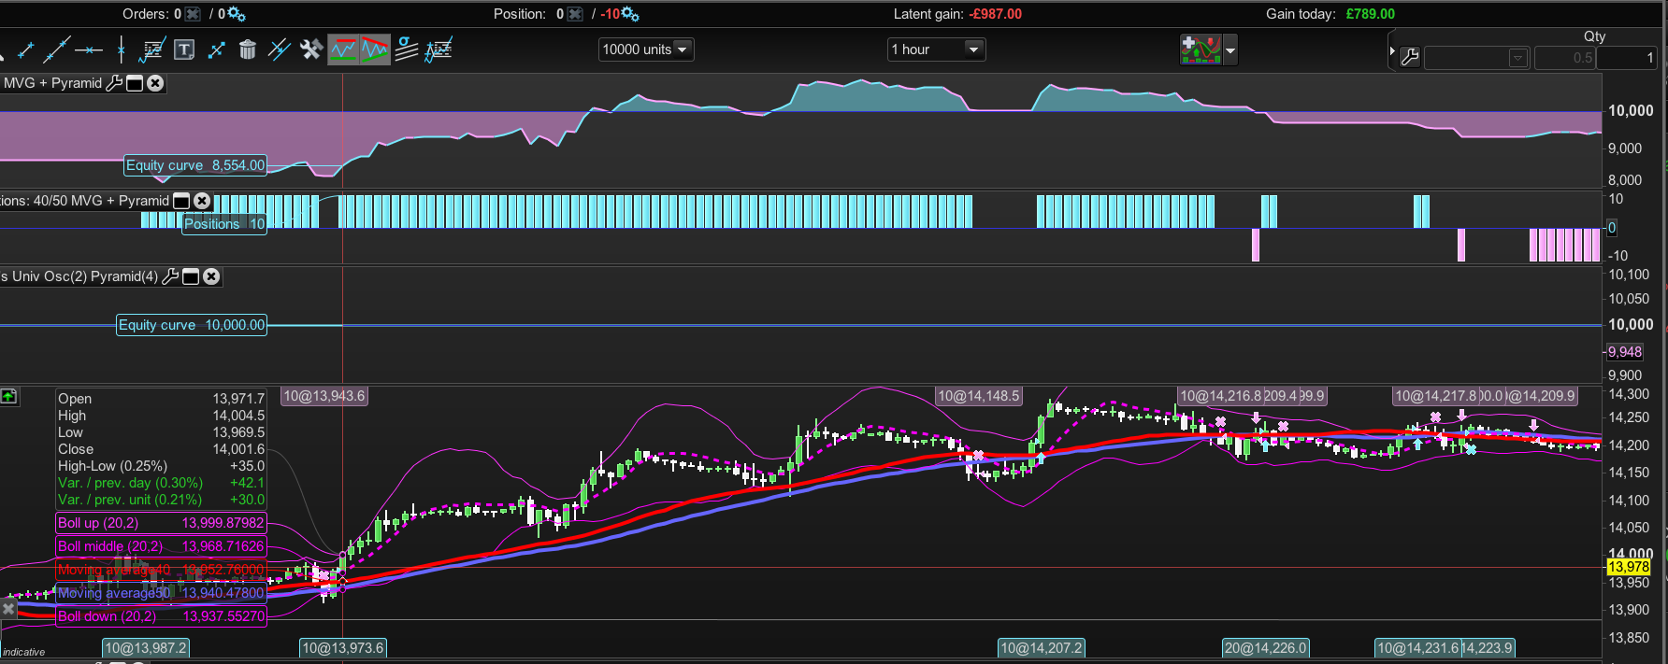Open the empty order type dropdown
Viewport: 1668px width, 664px height.
coord(1476,58)
